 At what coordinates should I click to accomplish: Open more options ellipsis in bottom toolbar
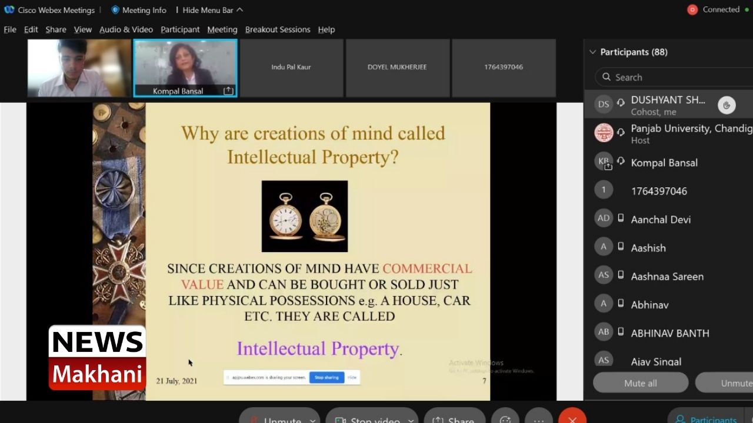pos(539,418)
